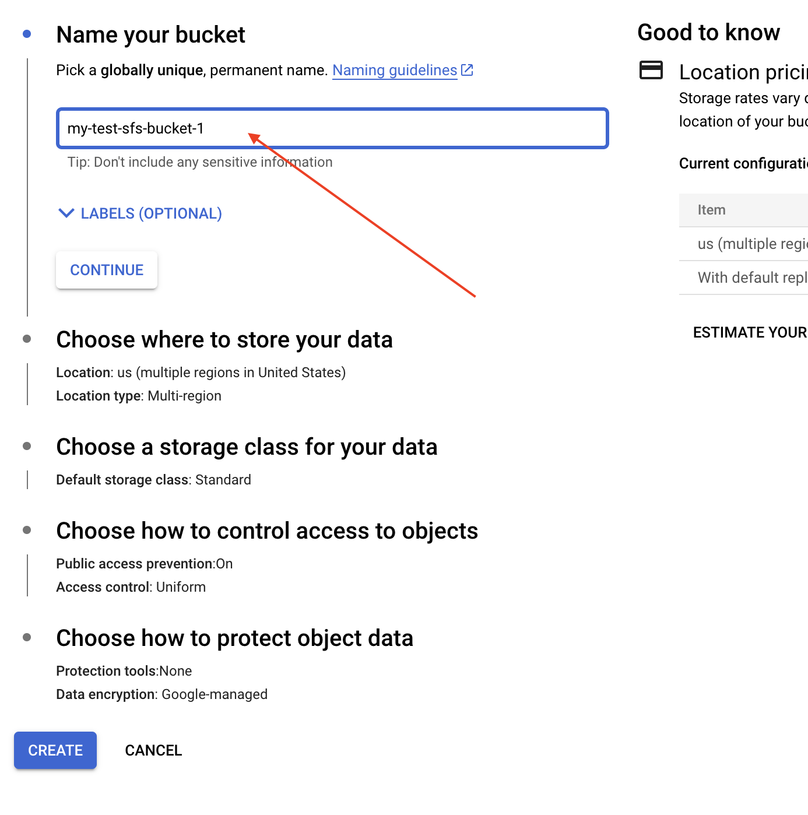Cancel bucket creation with CANCEL
The height and width of the screenshot is (815, 808).
click(153, 750)
